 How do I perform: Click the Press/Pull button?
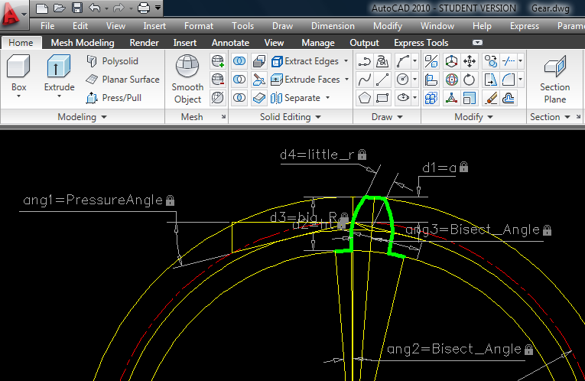tap(114, 98)
